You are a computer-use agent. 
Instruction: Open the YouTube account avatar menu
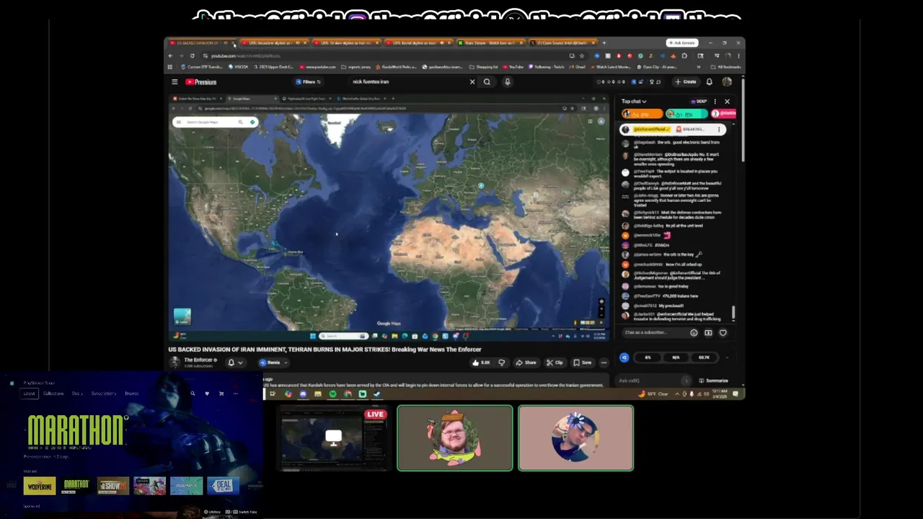pos(727,82)
